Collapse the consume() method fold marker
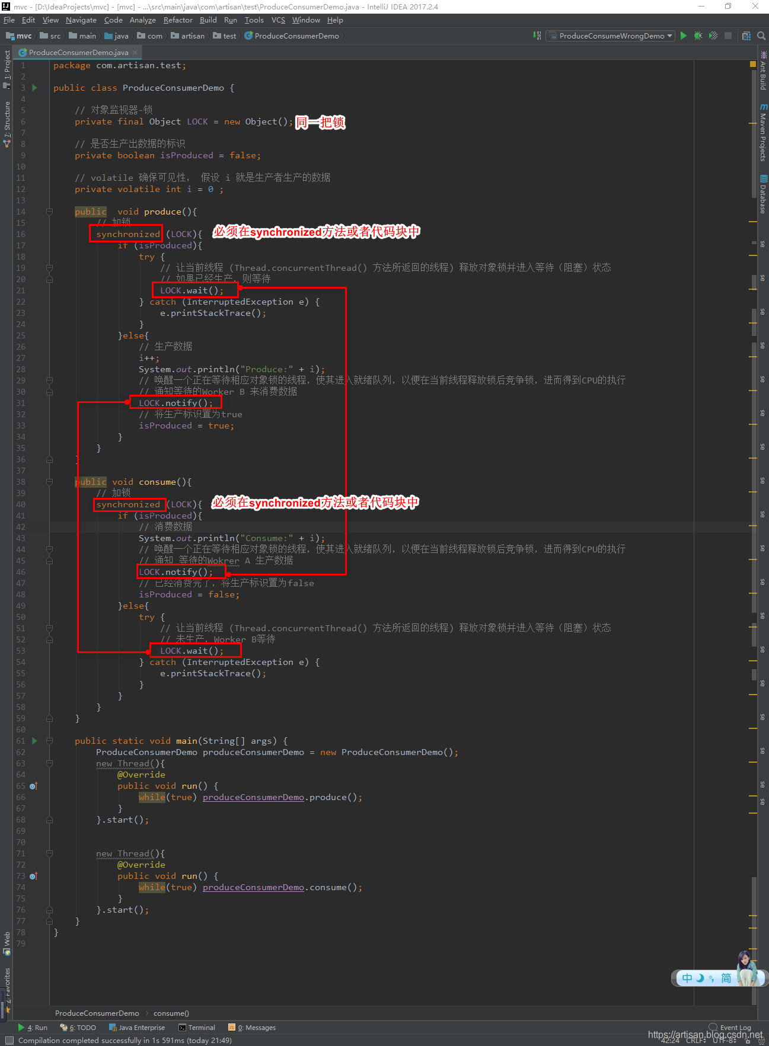 tap(50, 482)
